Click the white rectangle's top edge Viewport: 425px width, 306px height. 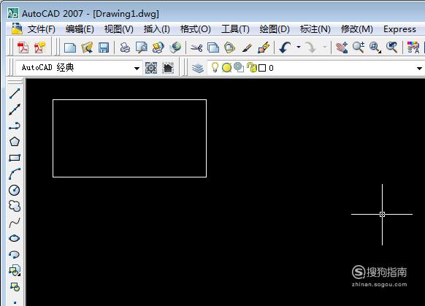129,100
